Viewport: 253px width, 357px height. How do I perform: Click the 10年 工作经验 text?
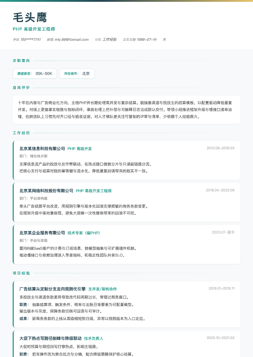[x=106, y=40]
